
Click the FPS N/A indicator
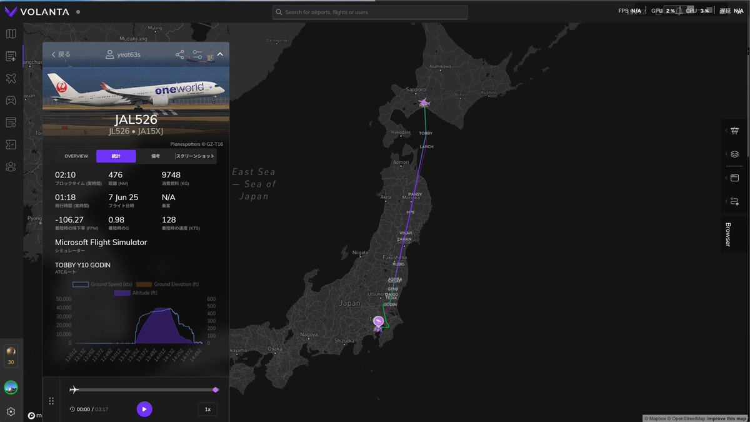[x=629, y=11]
